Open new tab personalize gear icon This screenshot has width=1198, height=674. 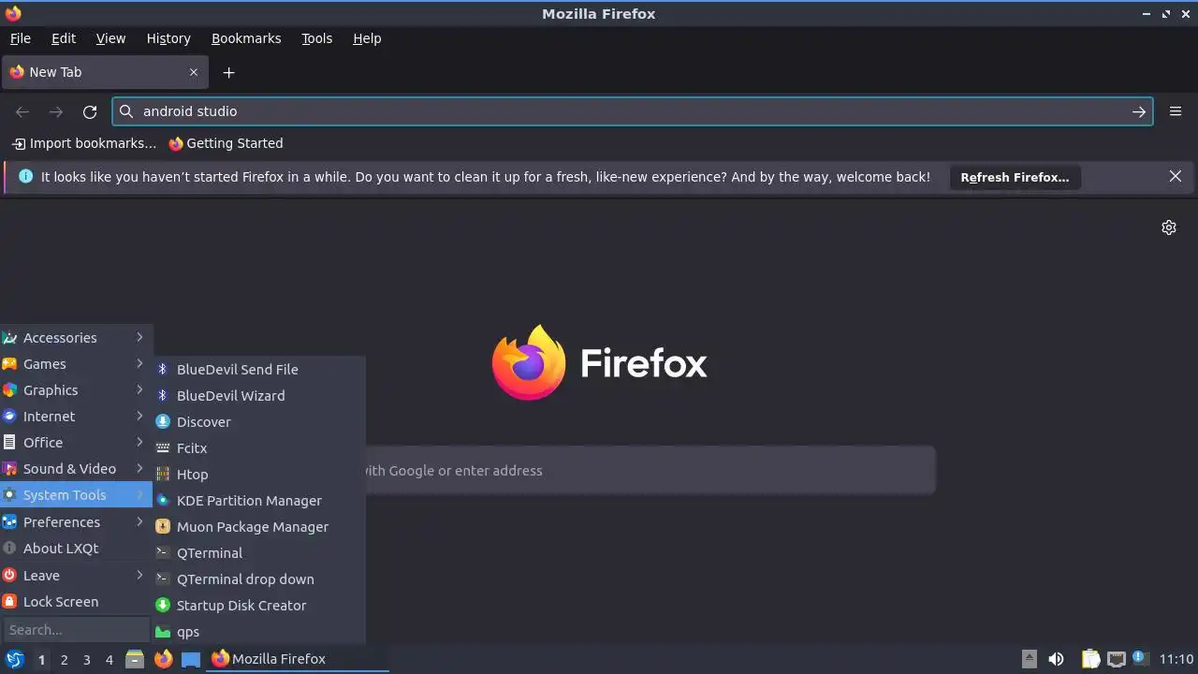(x=1169, y=227)
